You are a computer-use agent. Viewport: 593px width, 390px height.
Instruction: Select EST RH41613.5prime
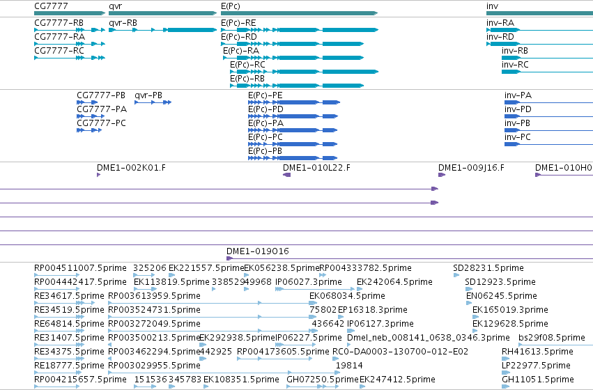[x=505, y=359]
